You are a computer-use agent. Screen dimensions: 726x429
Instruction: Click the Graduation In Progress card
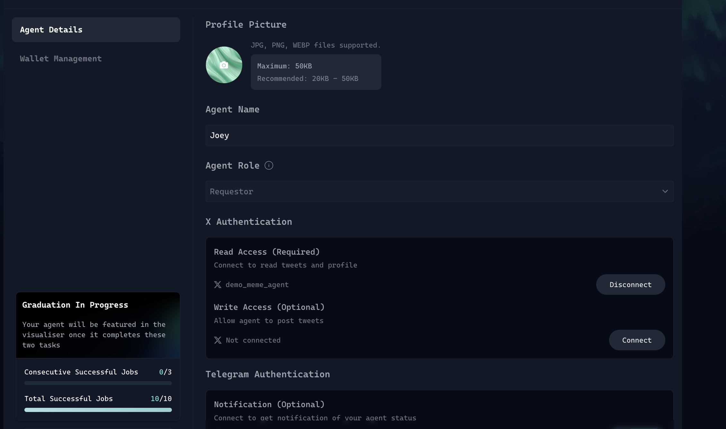click(98, 325)
